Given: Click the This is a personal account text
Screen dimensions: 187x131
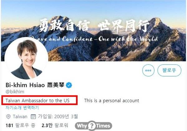Looking at the screenshot, I should 112,101.
